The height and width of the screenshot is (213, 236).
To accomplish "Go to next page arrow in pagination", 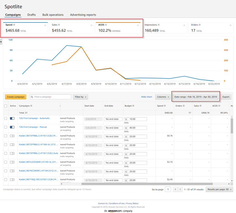I will click(x=180, y=189).
